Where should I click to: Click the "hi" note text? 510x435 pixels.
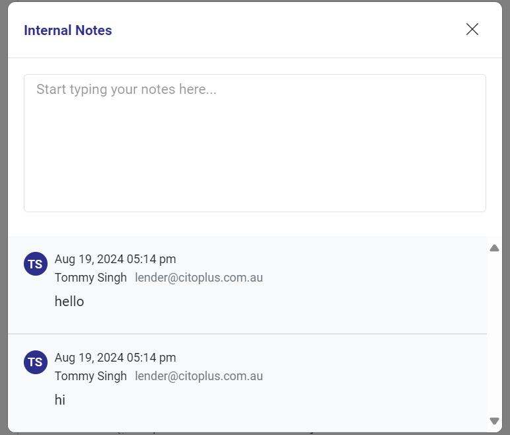point(60,400)
